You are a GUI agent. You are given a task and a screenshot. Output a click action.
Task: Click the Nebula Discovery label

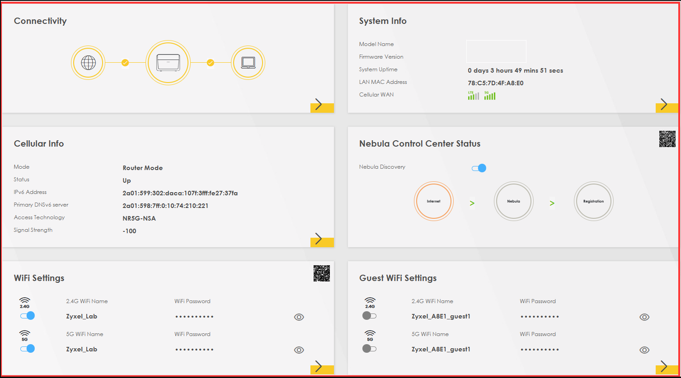pyautogui.click(x=382, y=167)
